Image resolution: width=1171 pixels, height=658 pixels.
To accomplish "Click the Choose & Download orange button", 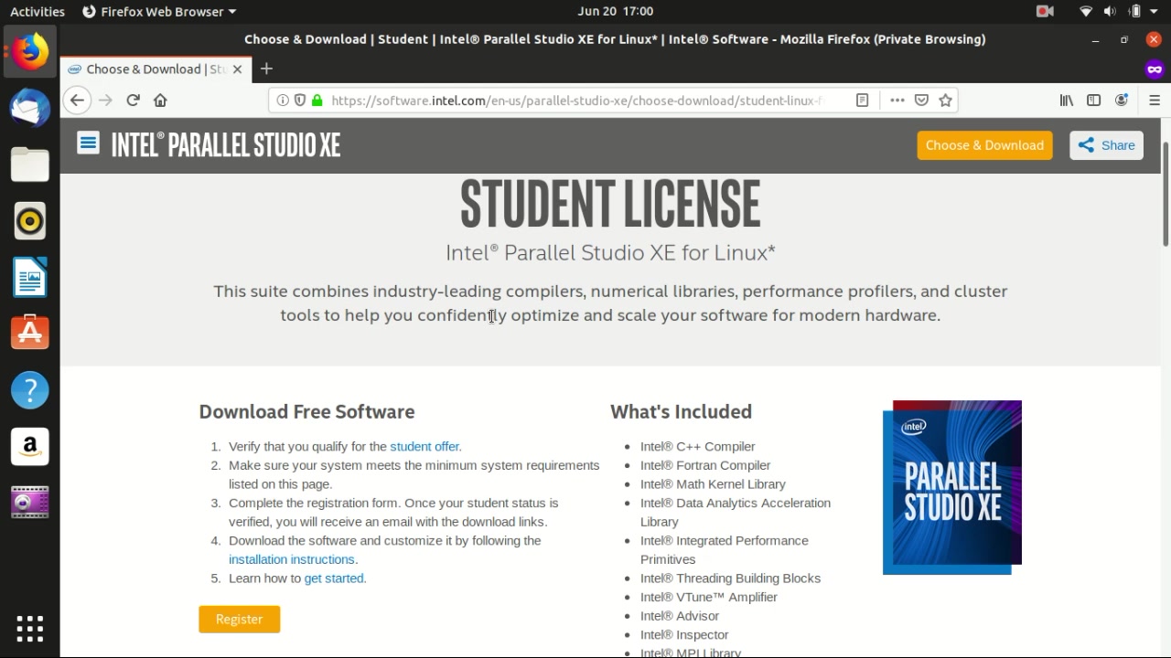I will (x=984, y=145).
